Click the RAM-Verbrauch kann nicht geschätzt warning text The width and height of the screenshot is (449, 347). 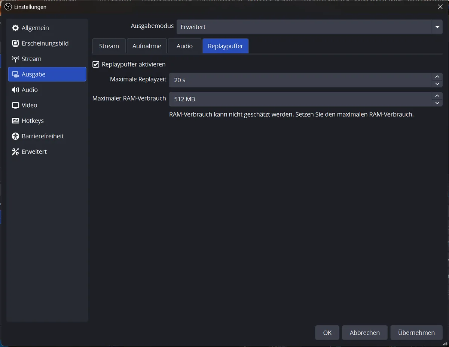(291, 114)
